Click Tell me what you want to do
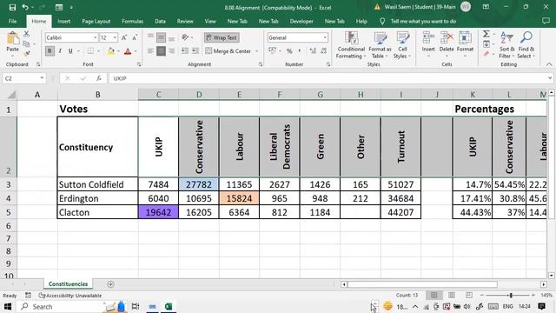 pos(423,21)
